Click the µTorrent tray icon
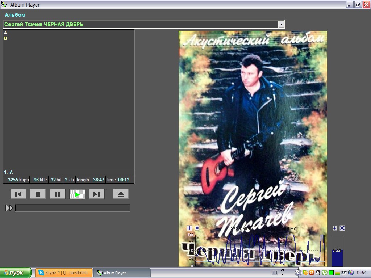Image resolution: width=371 pixels, height=278 pixels. (325, 273)
